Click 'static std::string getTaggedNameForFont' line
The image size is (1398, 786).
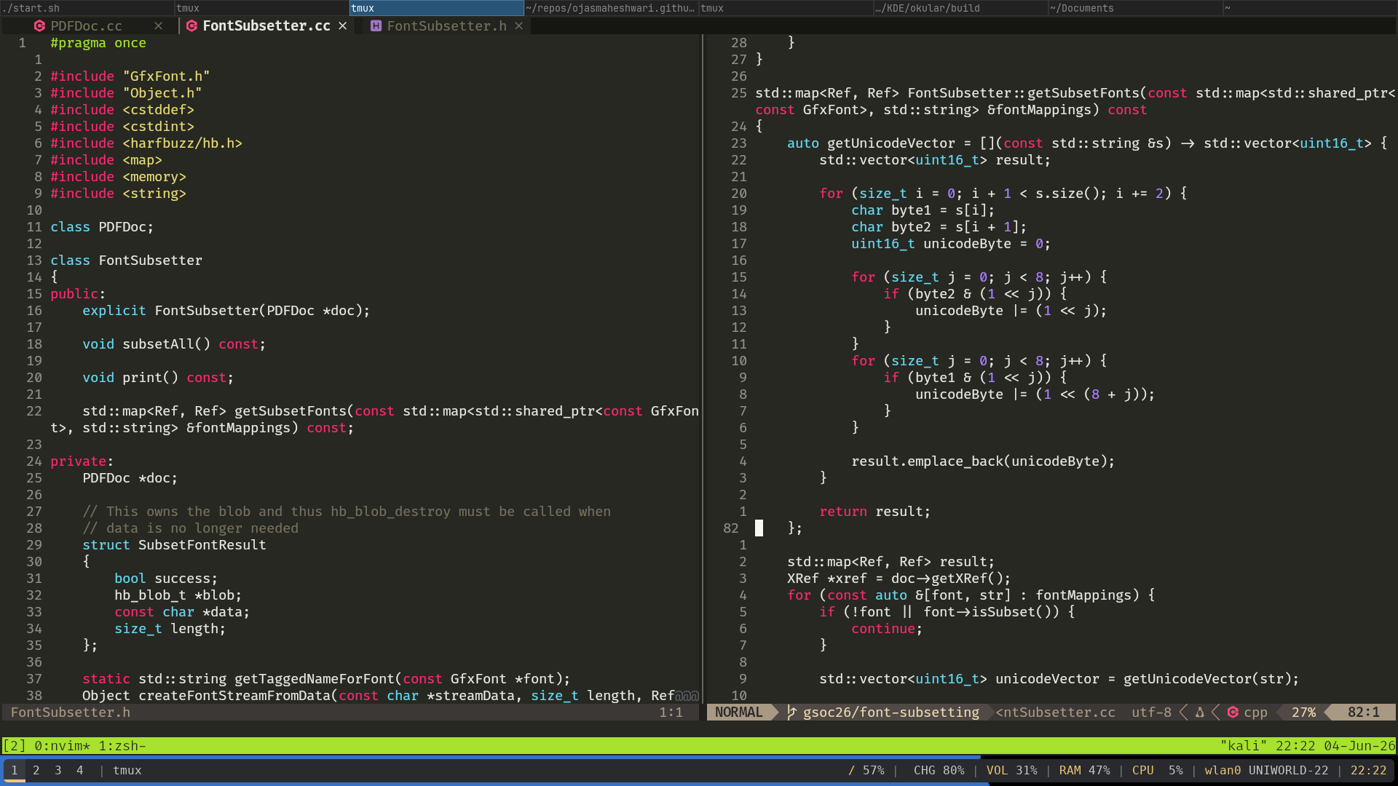pos(326,679)
